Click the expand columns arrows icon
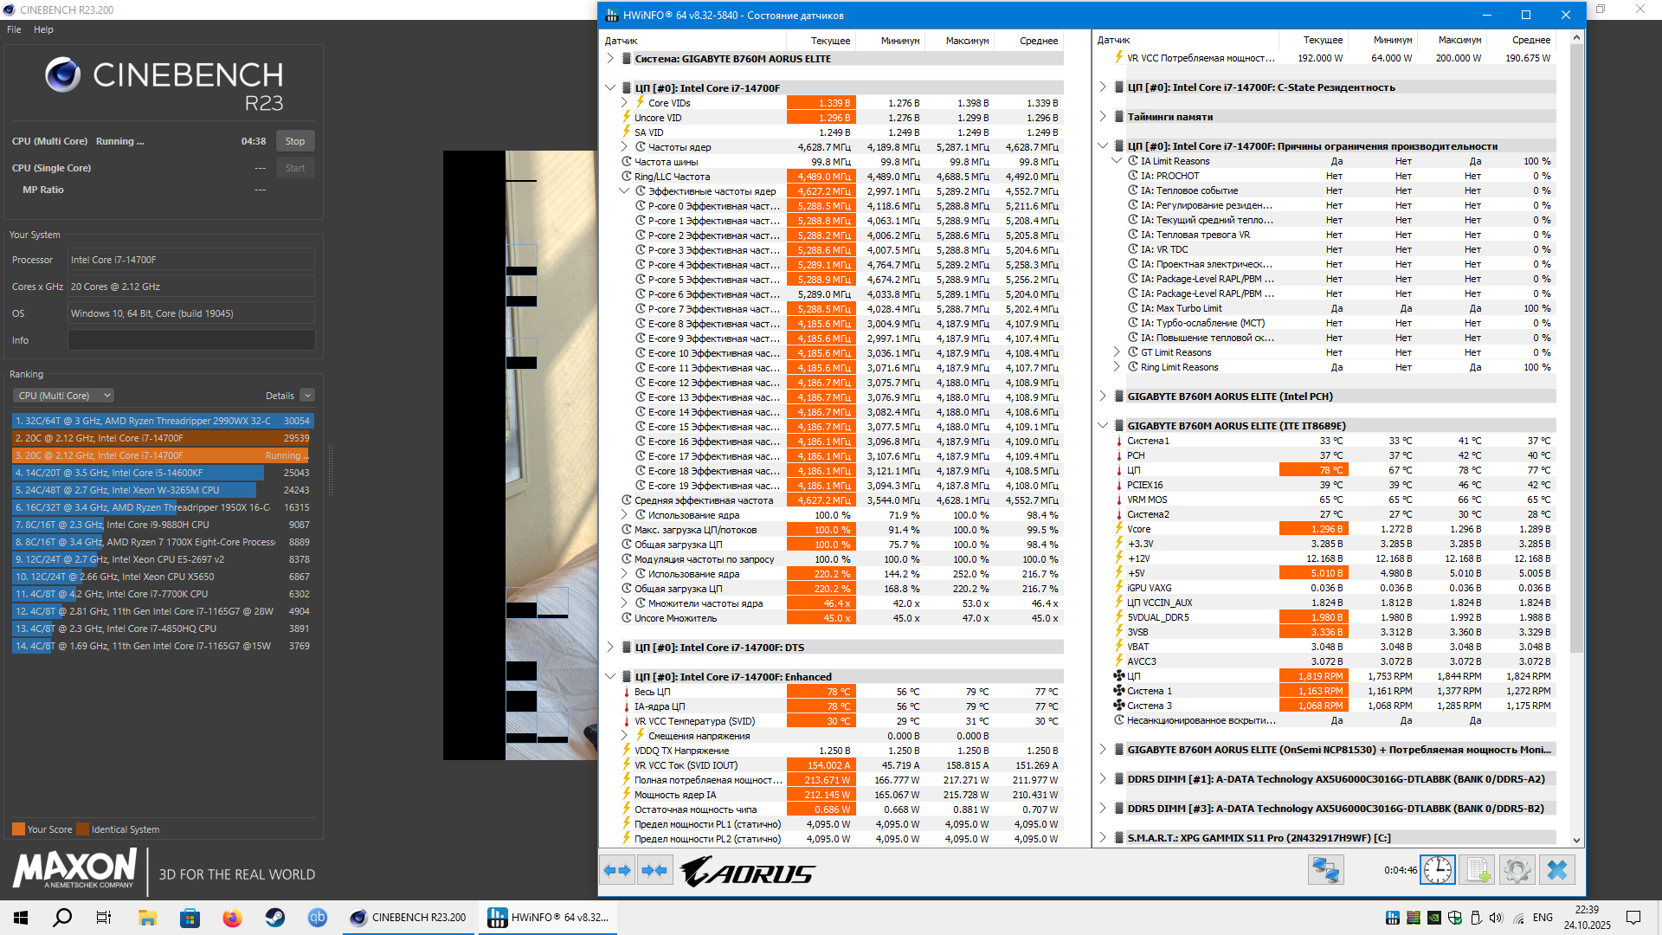The width and height of the screenshot is (1662, 935). [x=617, y=870]
